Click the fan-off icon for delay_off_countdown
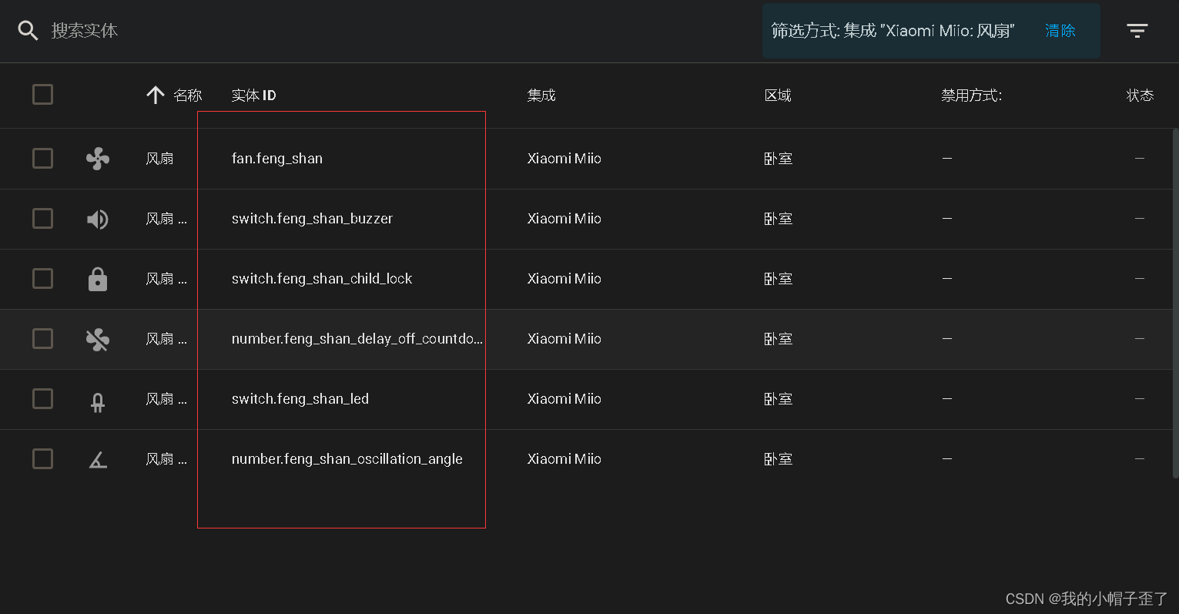The width and height of the screenshot is (1179, 614). coord(98,339)
